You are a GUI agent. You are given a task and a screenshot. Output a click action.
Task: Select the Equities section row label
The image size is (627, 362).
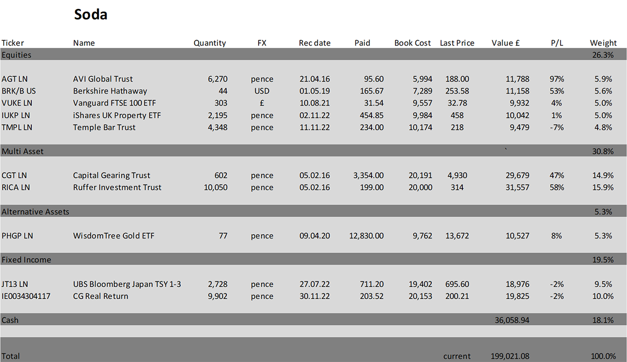pos(16,54)
